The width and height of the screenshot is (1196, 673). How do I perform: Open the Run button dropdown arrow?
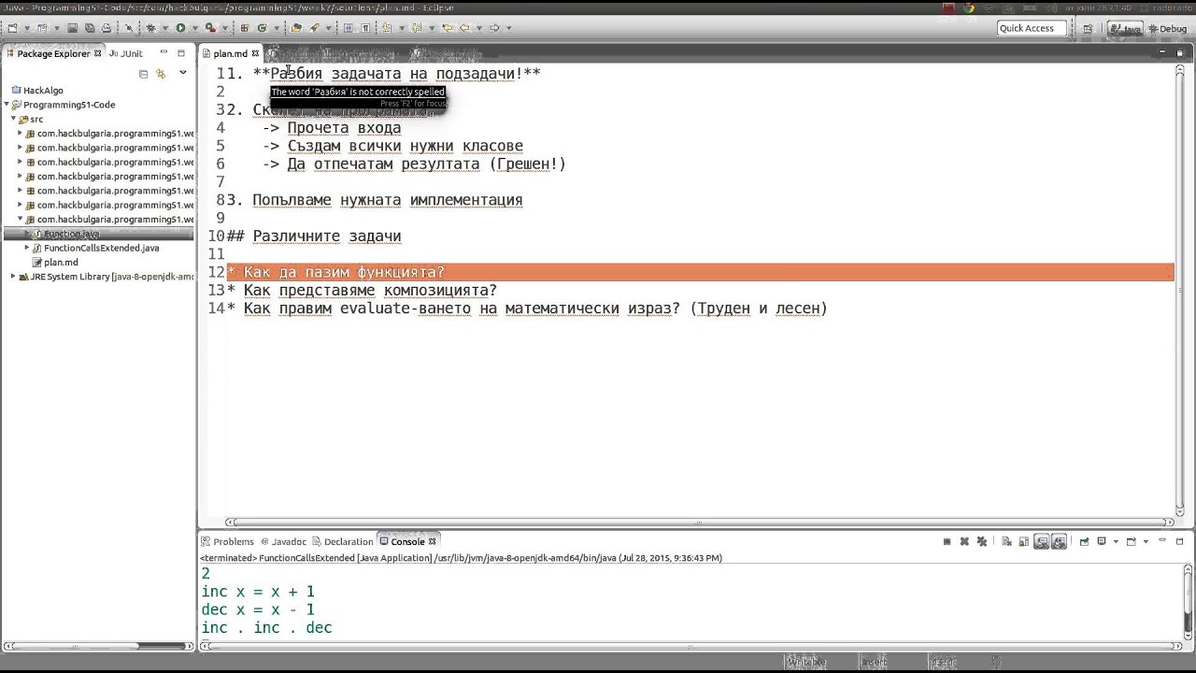193,28
